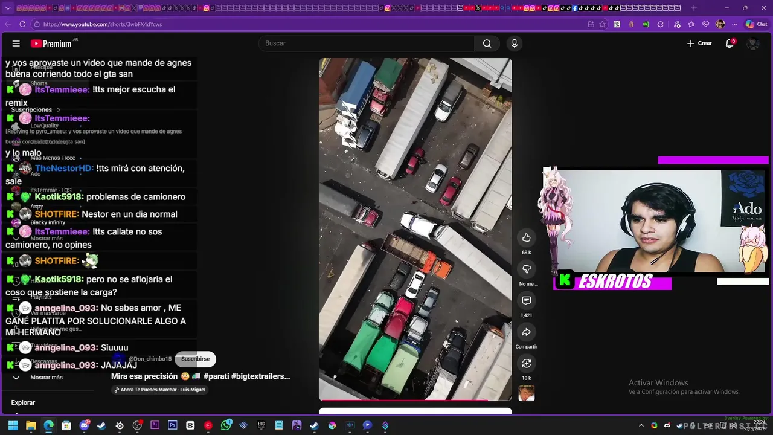Open the Windows Start menu
This screenshot has width=773, height=435.
coord(13,425)
